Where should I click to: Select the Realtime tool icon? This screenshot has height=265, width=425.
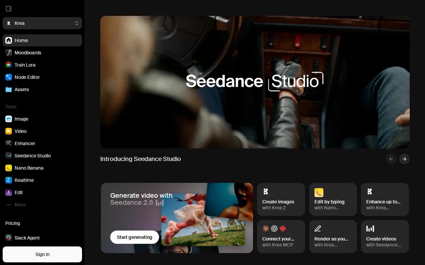click(x=9, y=180)
